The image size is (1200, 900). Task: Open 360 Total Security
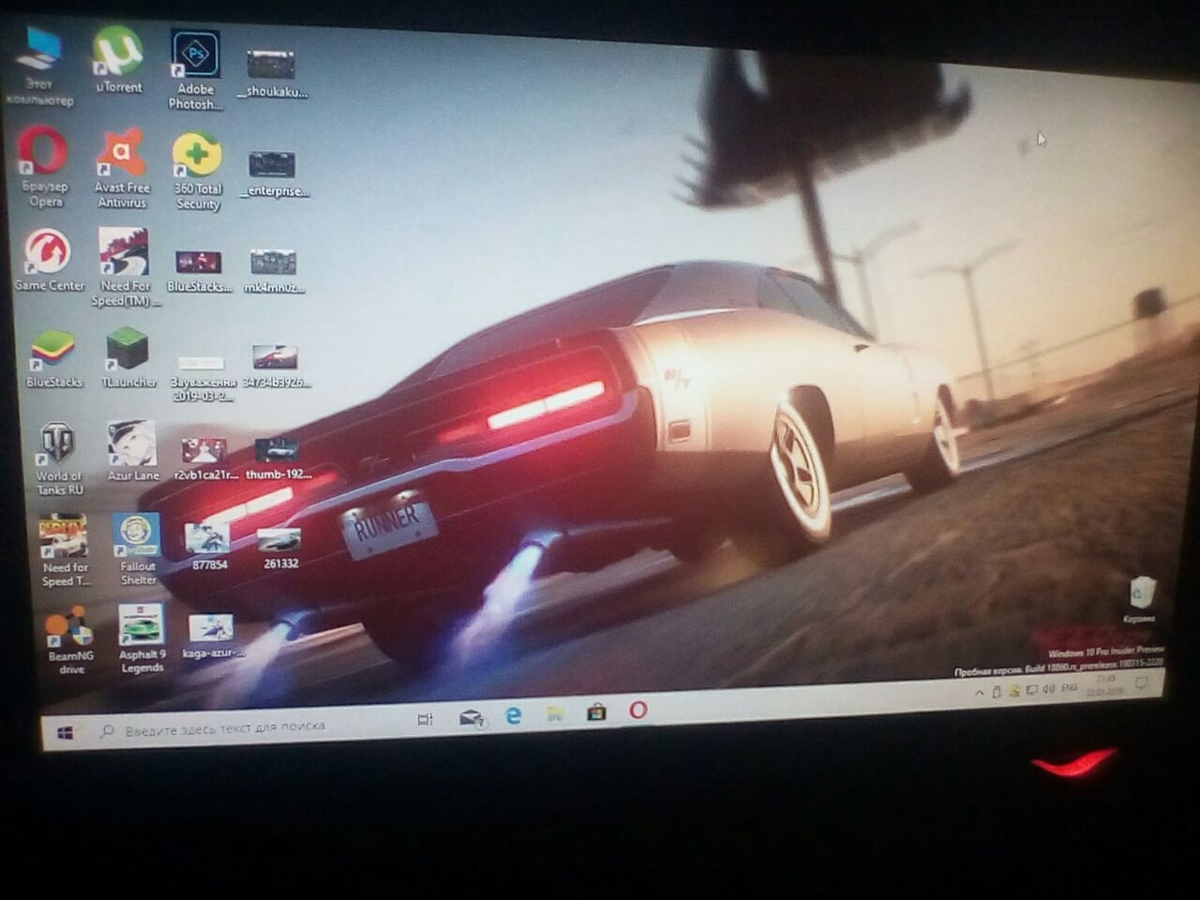pyautogui.click(x=197, y=172)
